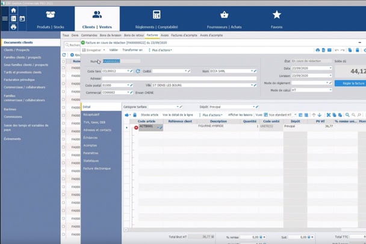This screenshot has height=244, width=366.
Task: Click the red delete line icon
Action: tap(136, 128)
